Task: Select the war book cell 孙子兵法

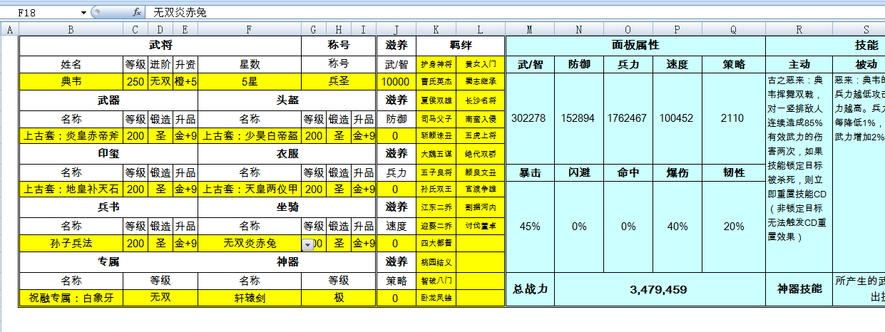Action: click(x=71, y=244)
